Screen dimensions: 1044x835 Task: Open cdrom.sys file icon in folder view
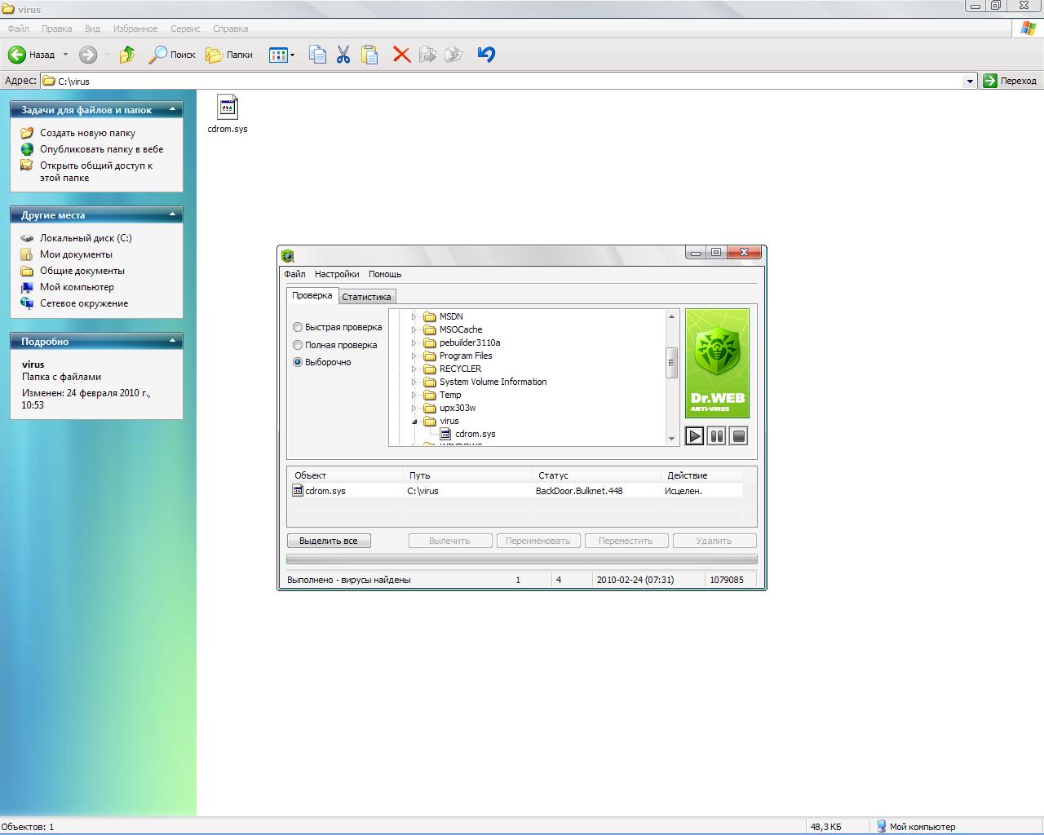(228, 108)
